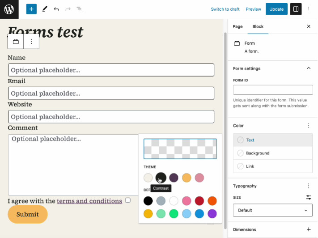
Task: Click the Name input field
Action: pos(111,70)
